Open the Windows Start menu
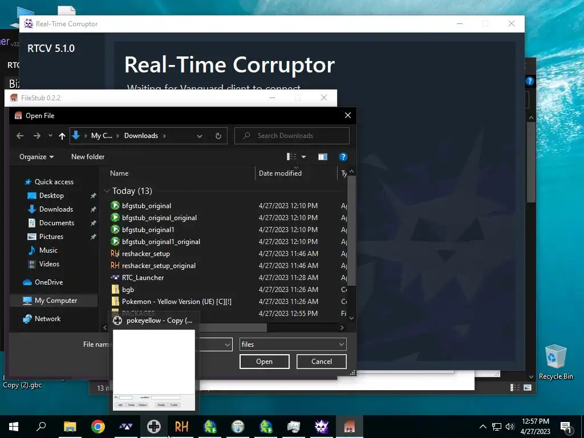 (14, 427)
